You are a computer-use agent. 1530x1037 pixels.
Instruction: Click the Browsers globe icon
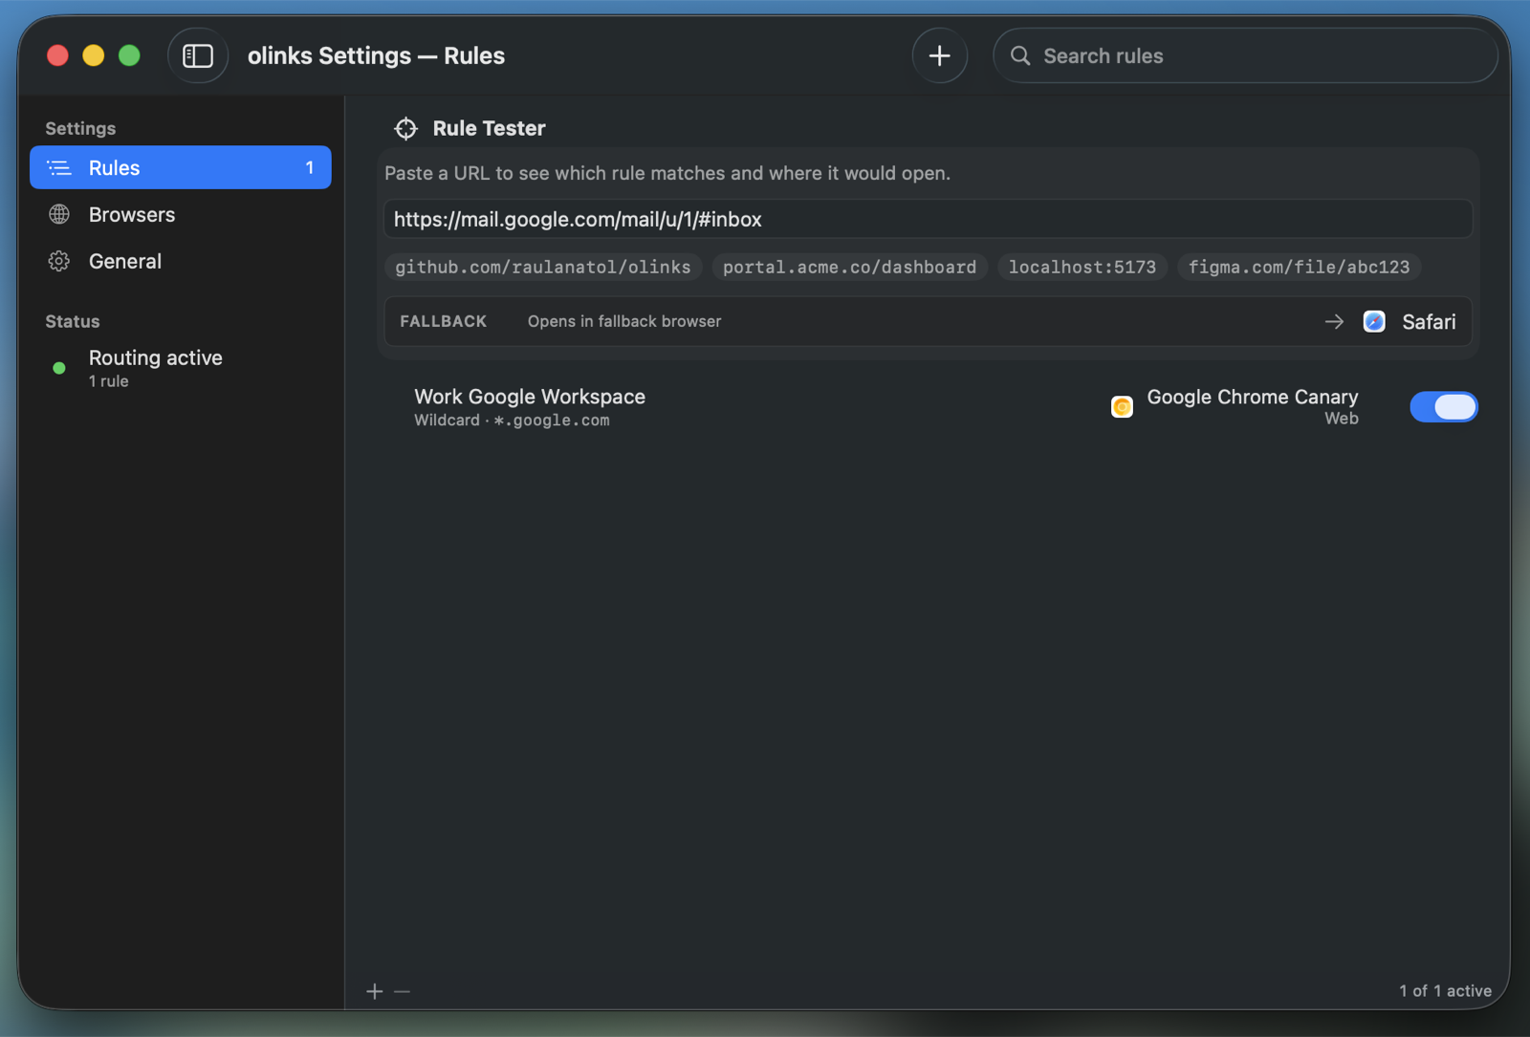(x=59, y=214)
